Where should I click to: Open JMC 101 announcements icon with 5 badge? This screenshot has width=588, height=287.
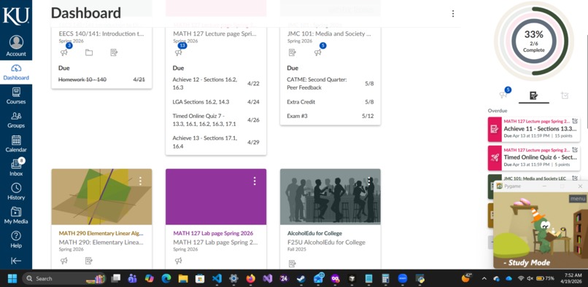tap(318, 52)
